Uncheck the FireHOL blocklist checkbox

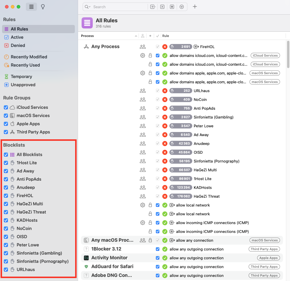click(6, 196)
